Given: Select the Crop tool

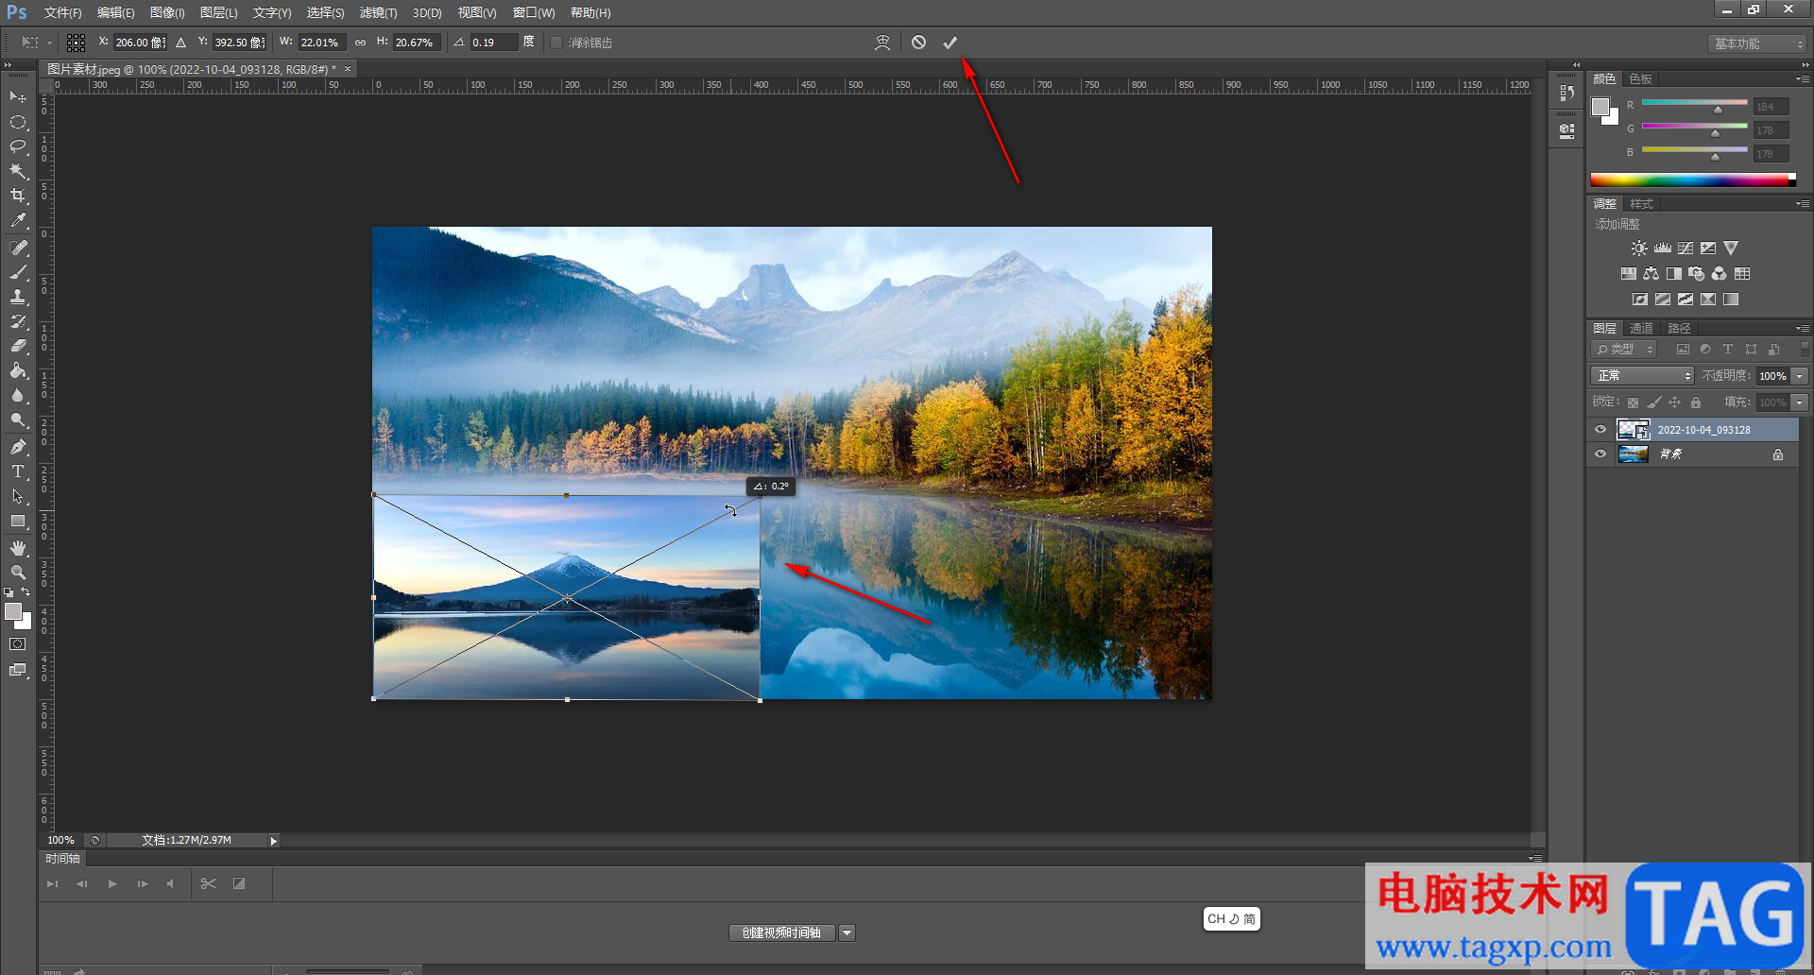Looking at the screenshot, I should 18,196.
